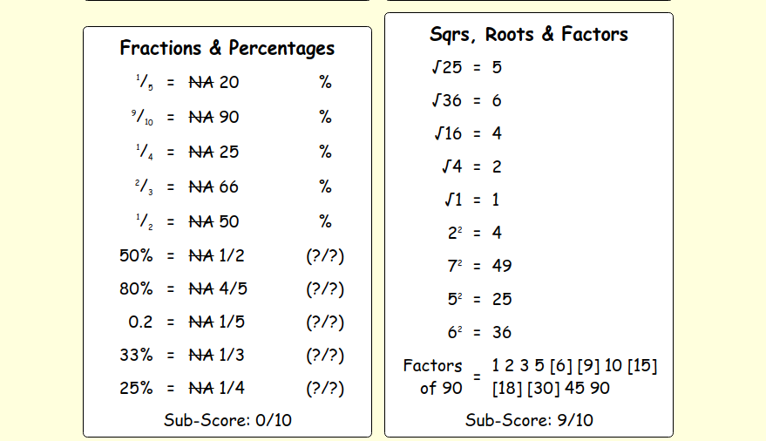Select the 6 squared answer 36
766x441 pixels.
coord(502,332)
